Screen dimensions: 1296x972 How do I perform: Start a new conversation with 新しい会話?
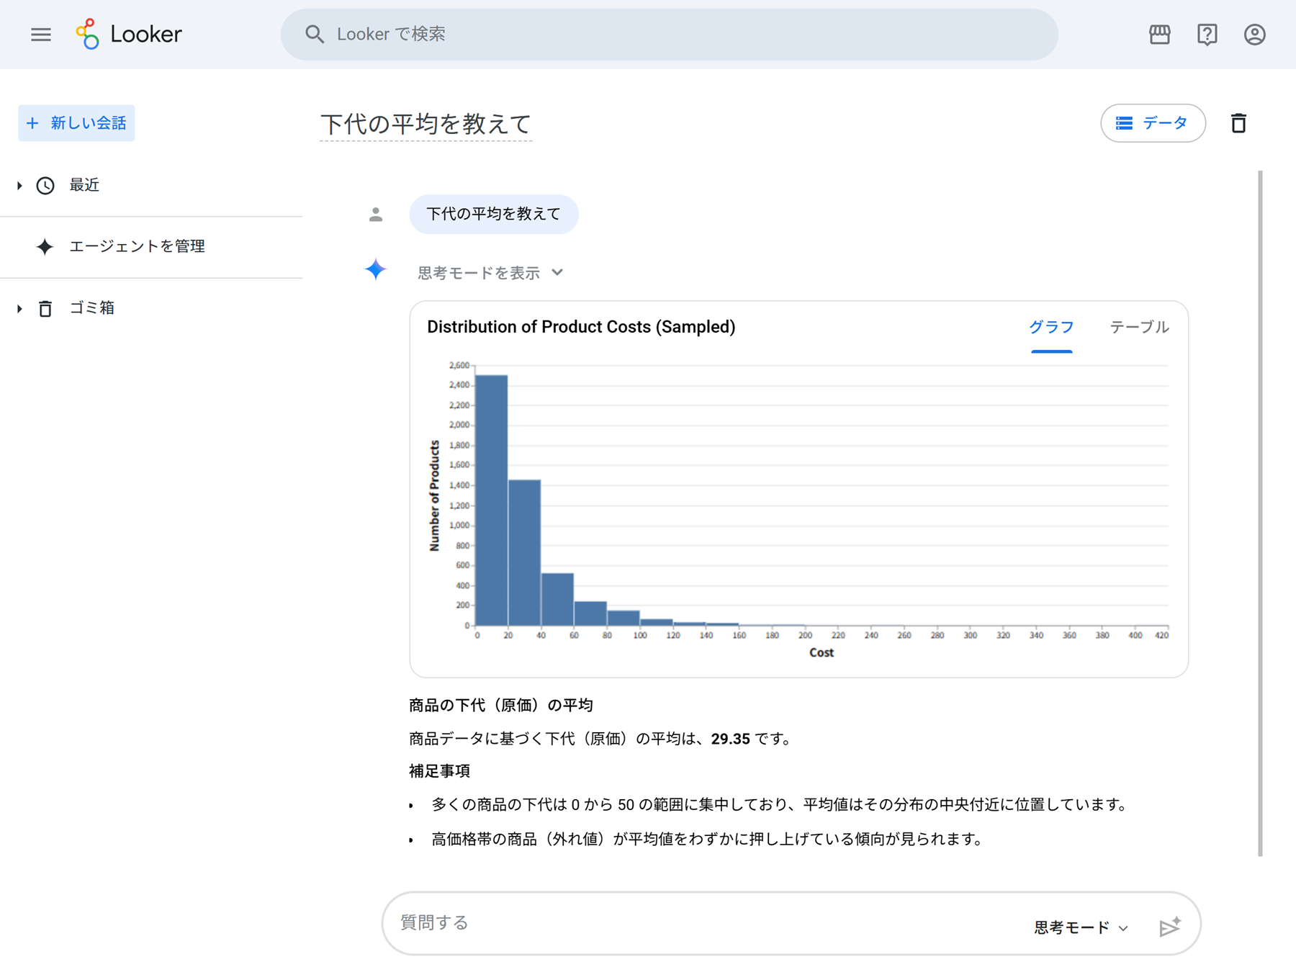coord(76,123)
